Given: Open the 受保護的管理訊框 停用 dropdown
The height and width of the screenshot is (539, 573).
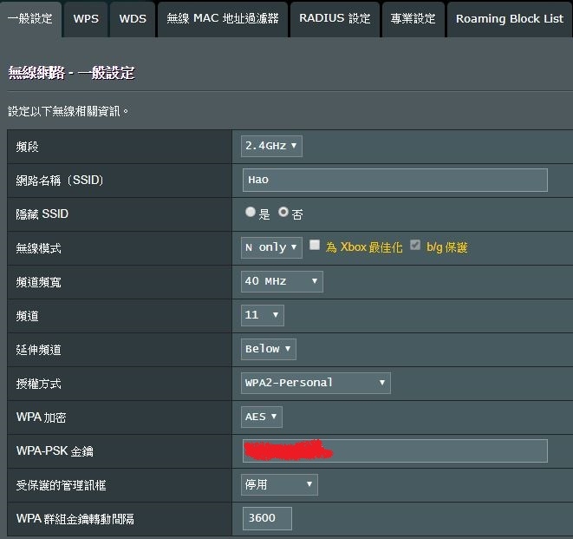Looking at the screenshot, I should click(x=279, y=484).
